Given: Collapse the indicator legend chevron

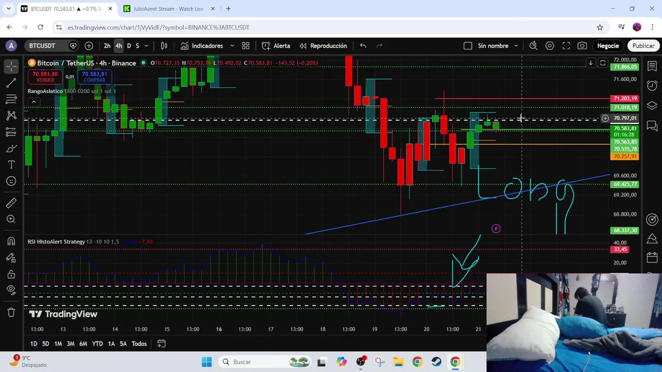Looking at the screenshot, I should click(34, 102).
